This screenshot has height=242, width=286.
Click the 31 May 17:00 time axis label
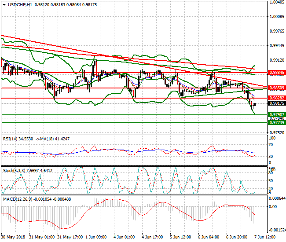coord(70,237)
